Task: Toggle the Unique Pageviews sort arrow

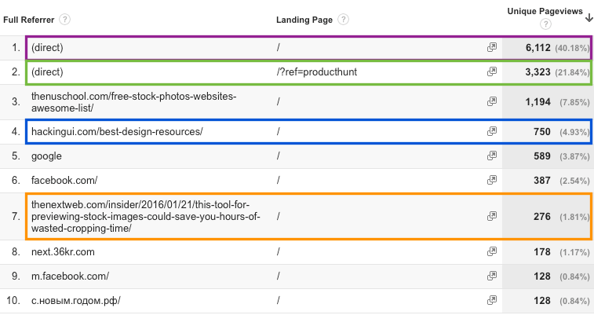Action: 589,12
